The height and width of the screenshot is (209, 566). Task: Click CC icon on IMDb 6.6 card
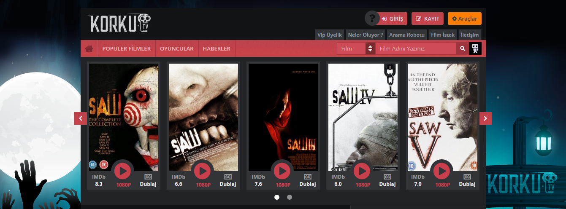coord(228,177)
